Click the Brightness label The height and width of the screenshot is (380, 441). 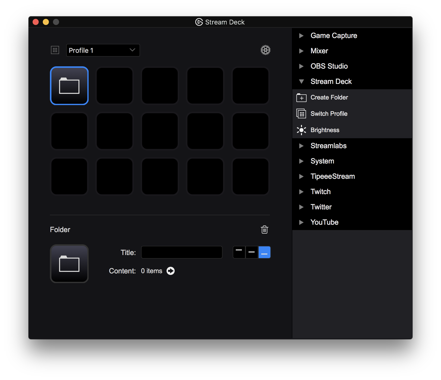tap(325, 130)
